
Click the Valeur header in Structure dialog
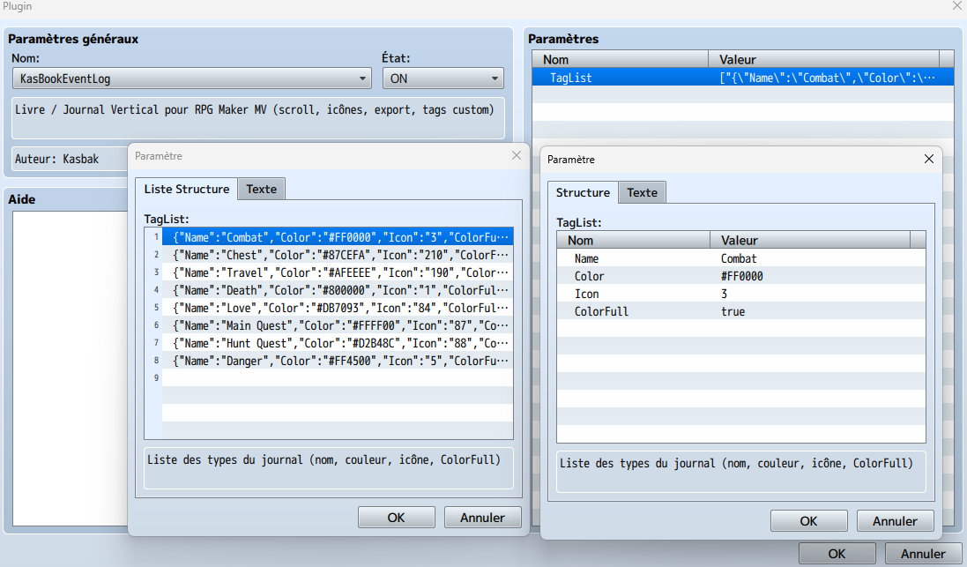(810, 240)
